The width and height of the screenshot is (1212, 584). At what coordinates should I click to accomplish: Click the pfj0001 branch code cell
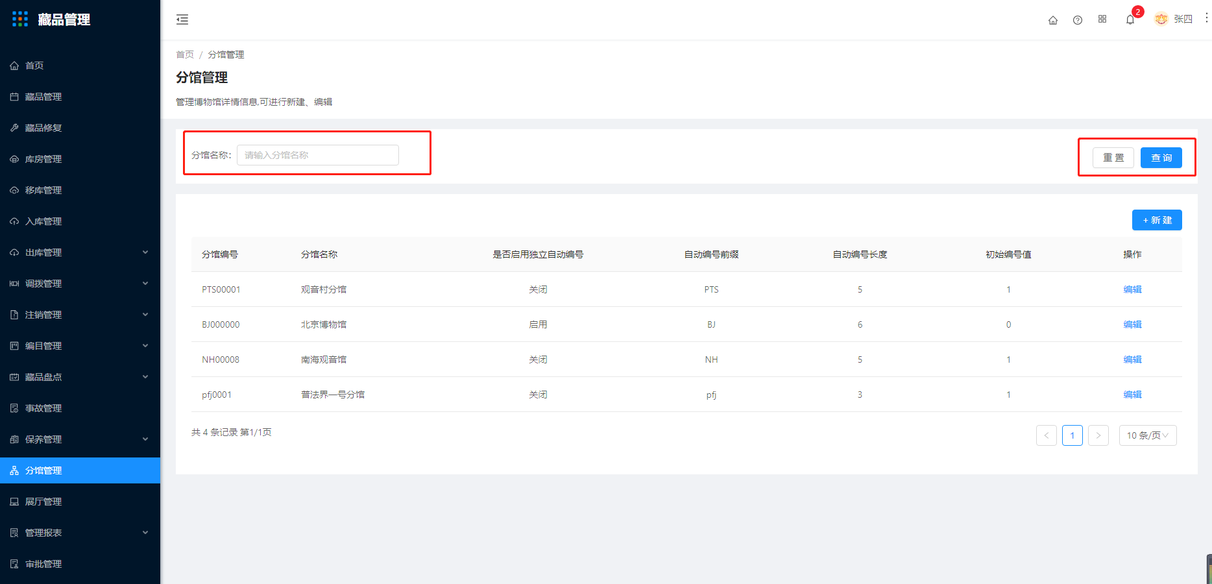pos(217,395)
